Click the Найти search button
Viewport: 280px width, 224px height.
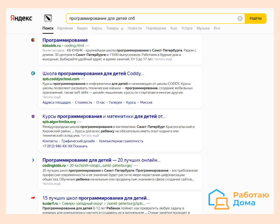(256, 18)
